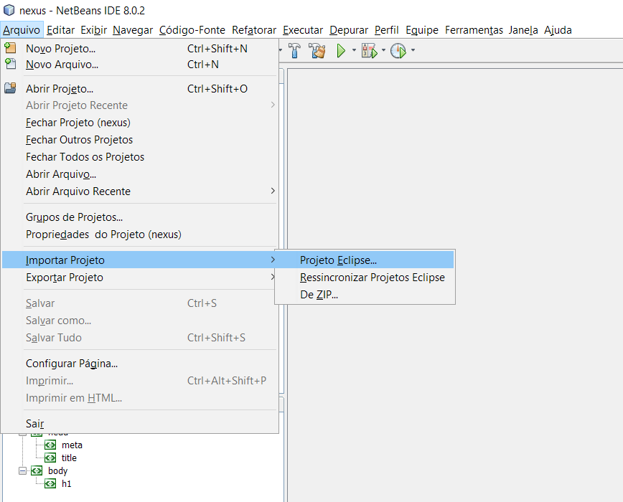Click the NetBeans cube icon in title bar
This screenshot has width=623, height=502.
(9, 10)
